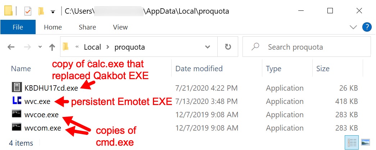Go up one folder level
This screenshot has height=150, width=376.
point(52,47)
